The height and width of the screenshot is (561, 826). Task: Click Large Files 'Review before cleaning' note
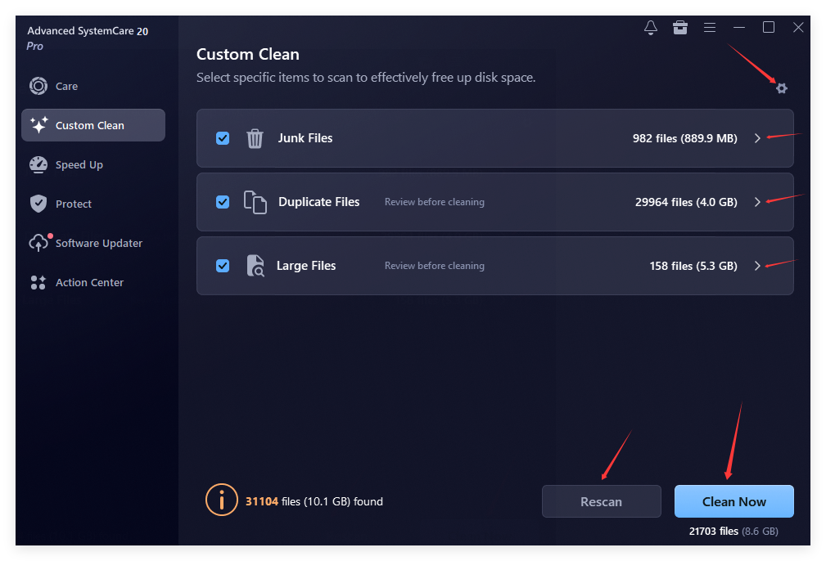click(434, 266)
